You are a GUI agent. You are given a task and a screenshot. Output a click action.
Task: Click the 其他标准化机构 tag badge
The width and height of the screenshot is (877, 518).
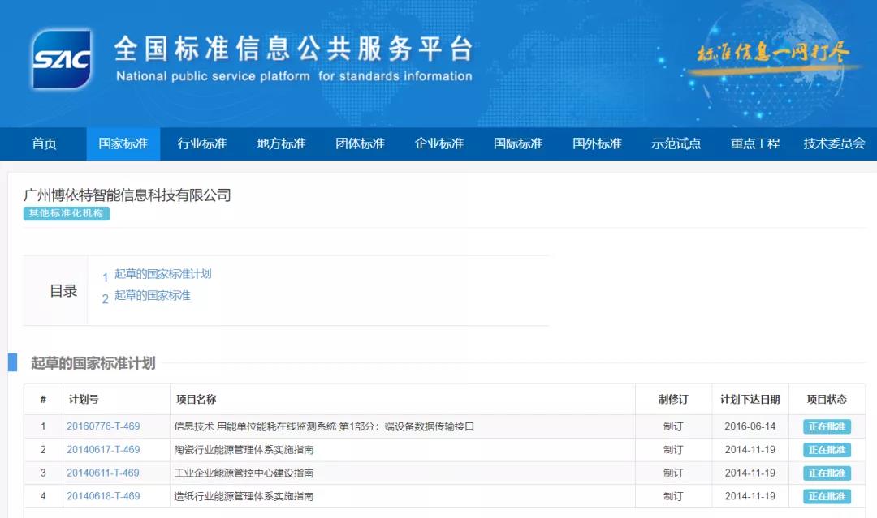(66, 213)
